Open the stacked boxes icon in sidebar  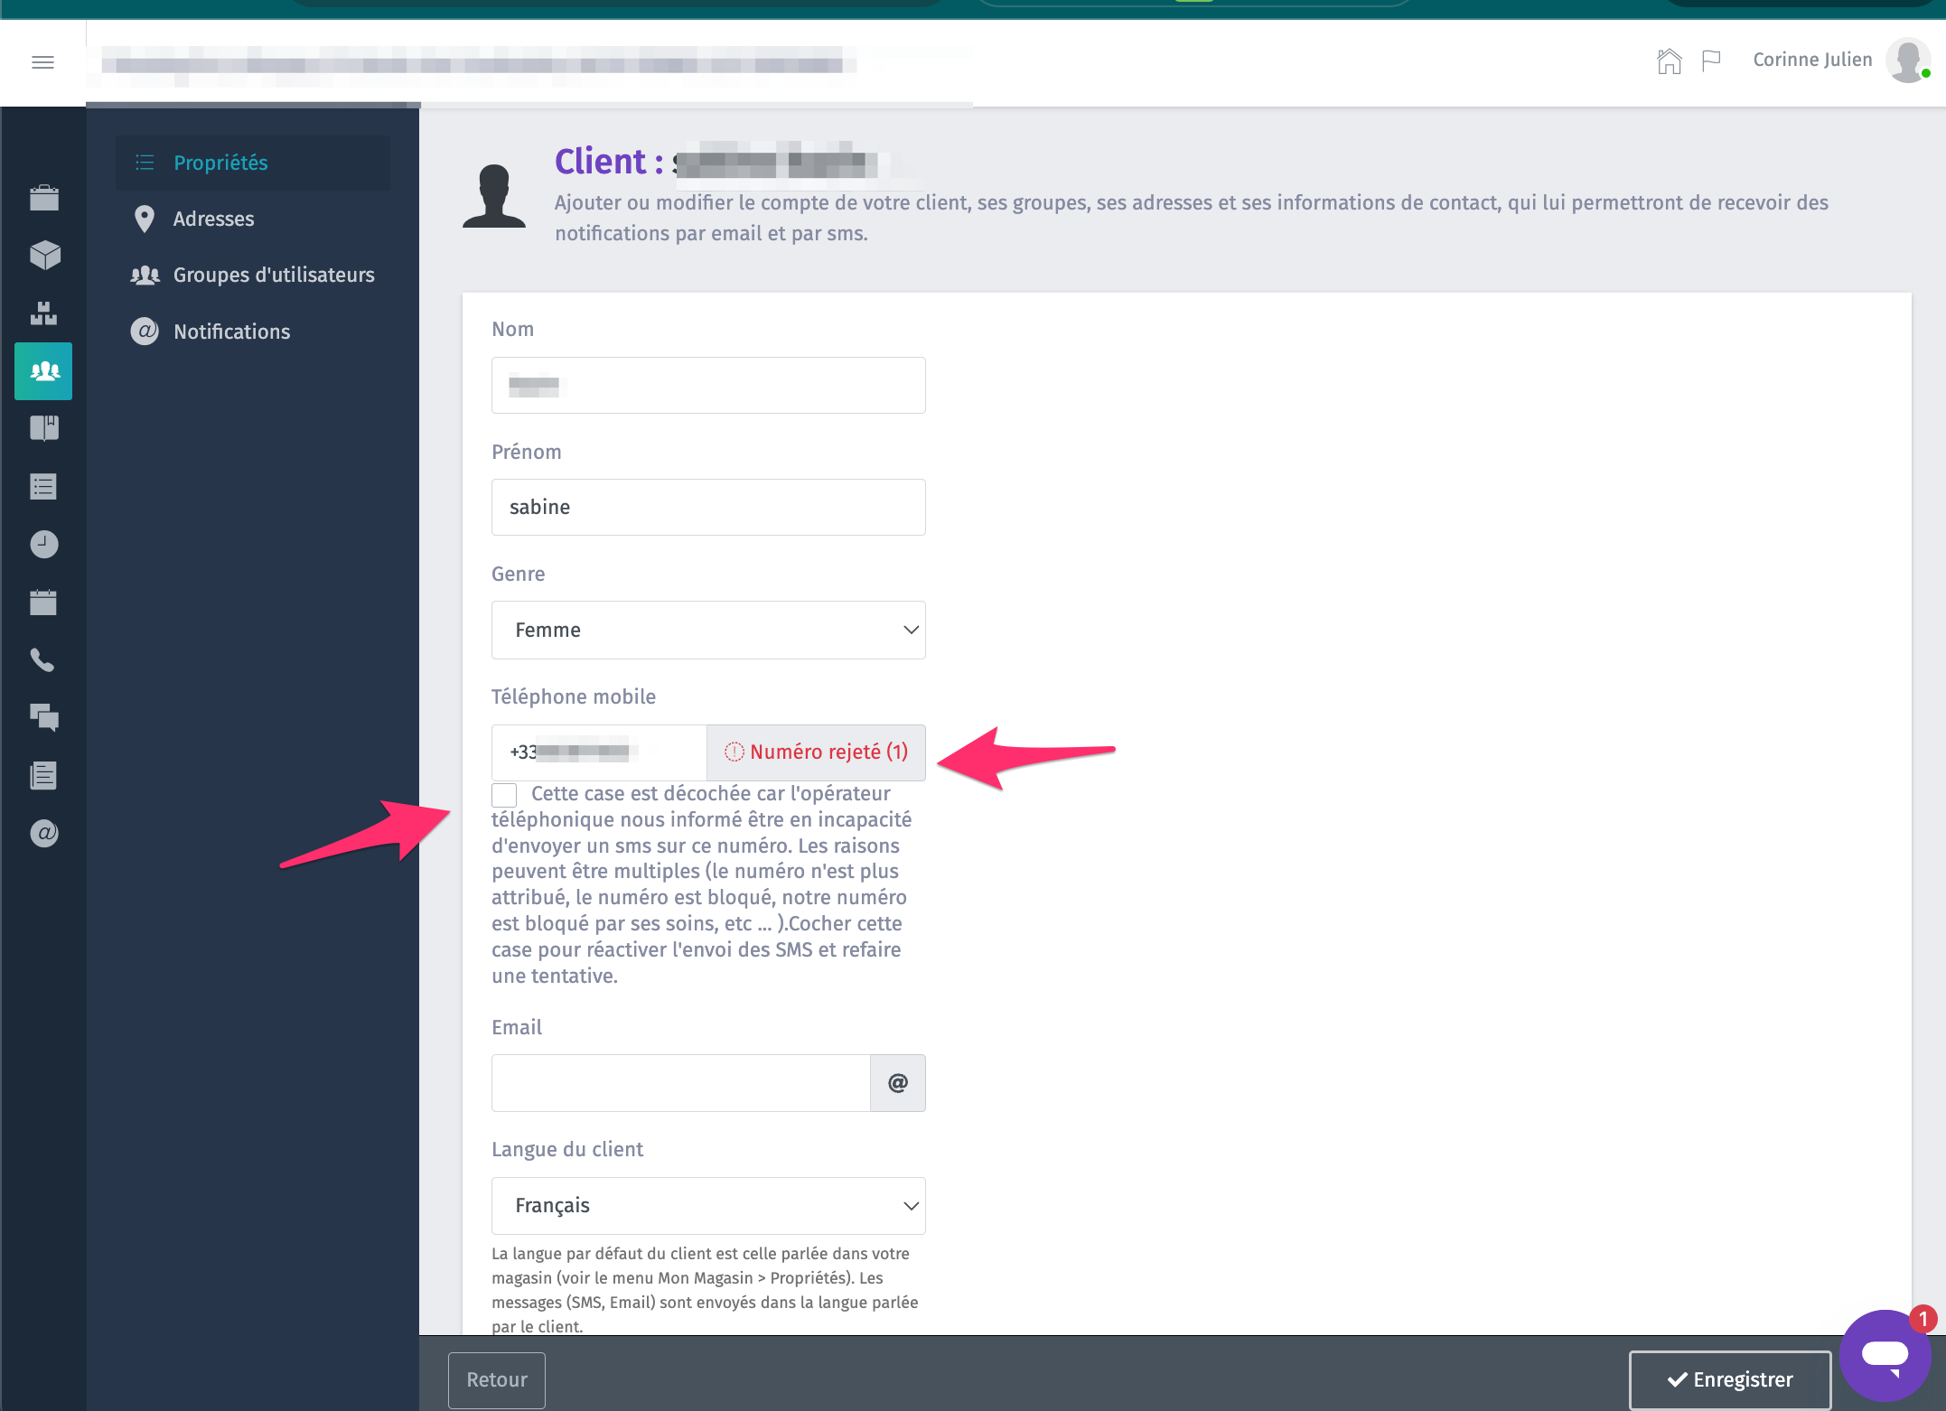coord(43,313)
